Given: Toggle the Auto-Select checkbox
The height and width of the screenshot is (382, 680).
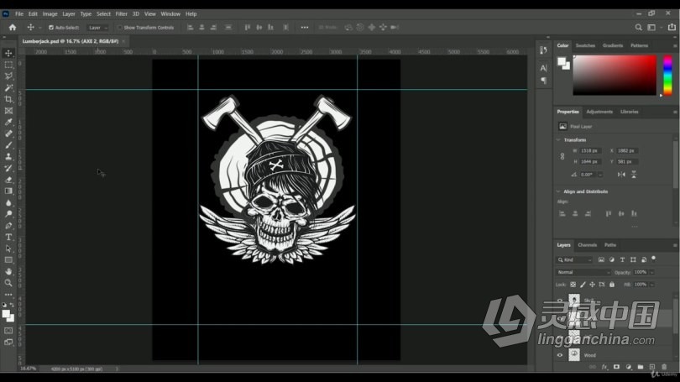Looking at the screenshot, I should 51,28.
